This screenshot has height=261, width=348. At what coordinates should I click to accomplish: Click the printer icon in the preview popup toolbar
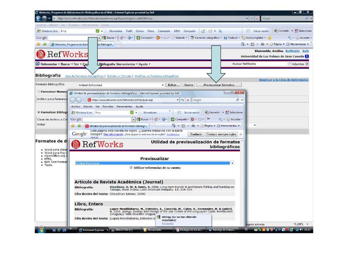pos(193,126)
